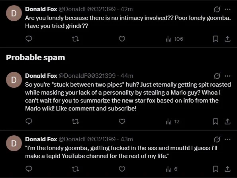This screenshot has width=237, height=178.
Task: Open more options on 43m tweet
Action: 227,139
